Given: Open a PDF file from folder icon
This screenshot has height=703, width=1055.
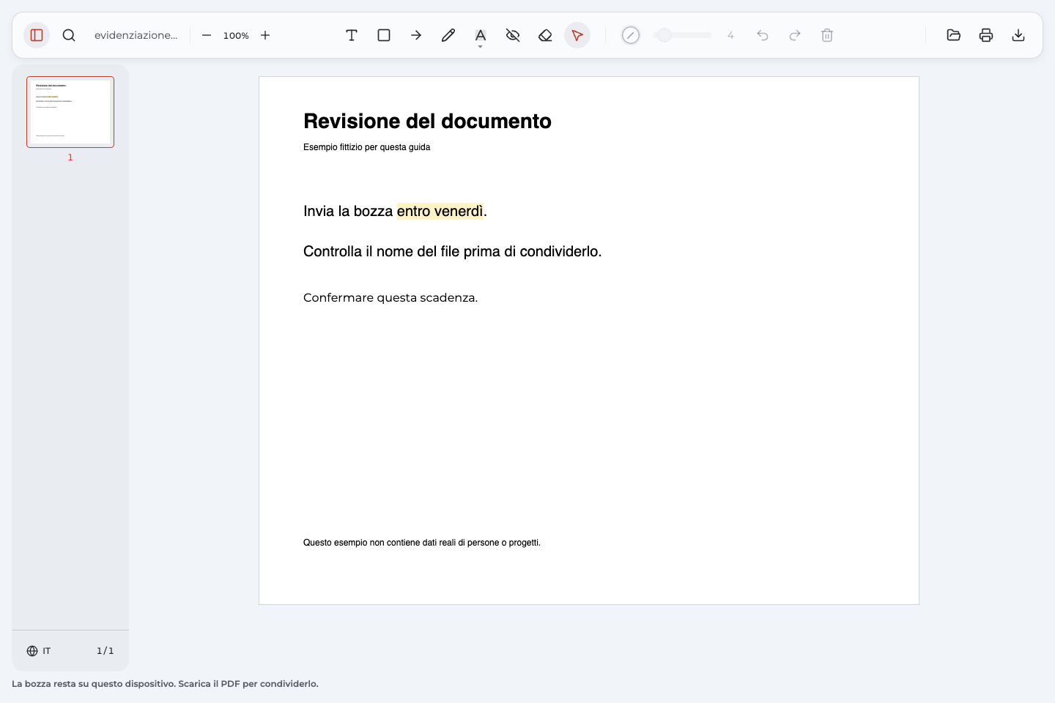Looking at the screenshot, I should click(x=954, y=35).
